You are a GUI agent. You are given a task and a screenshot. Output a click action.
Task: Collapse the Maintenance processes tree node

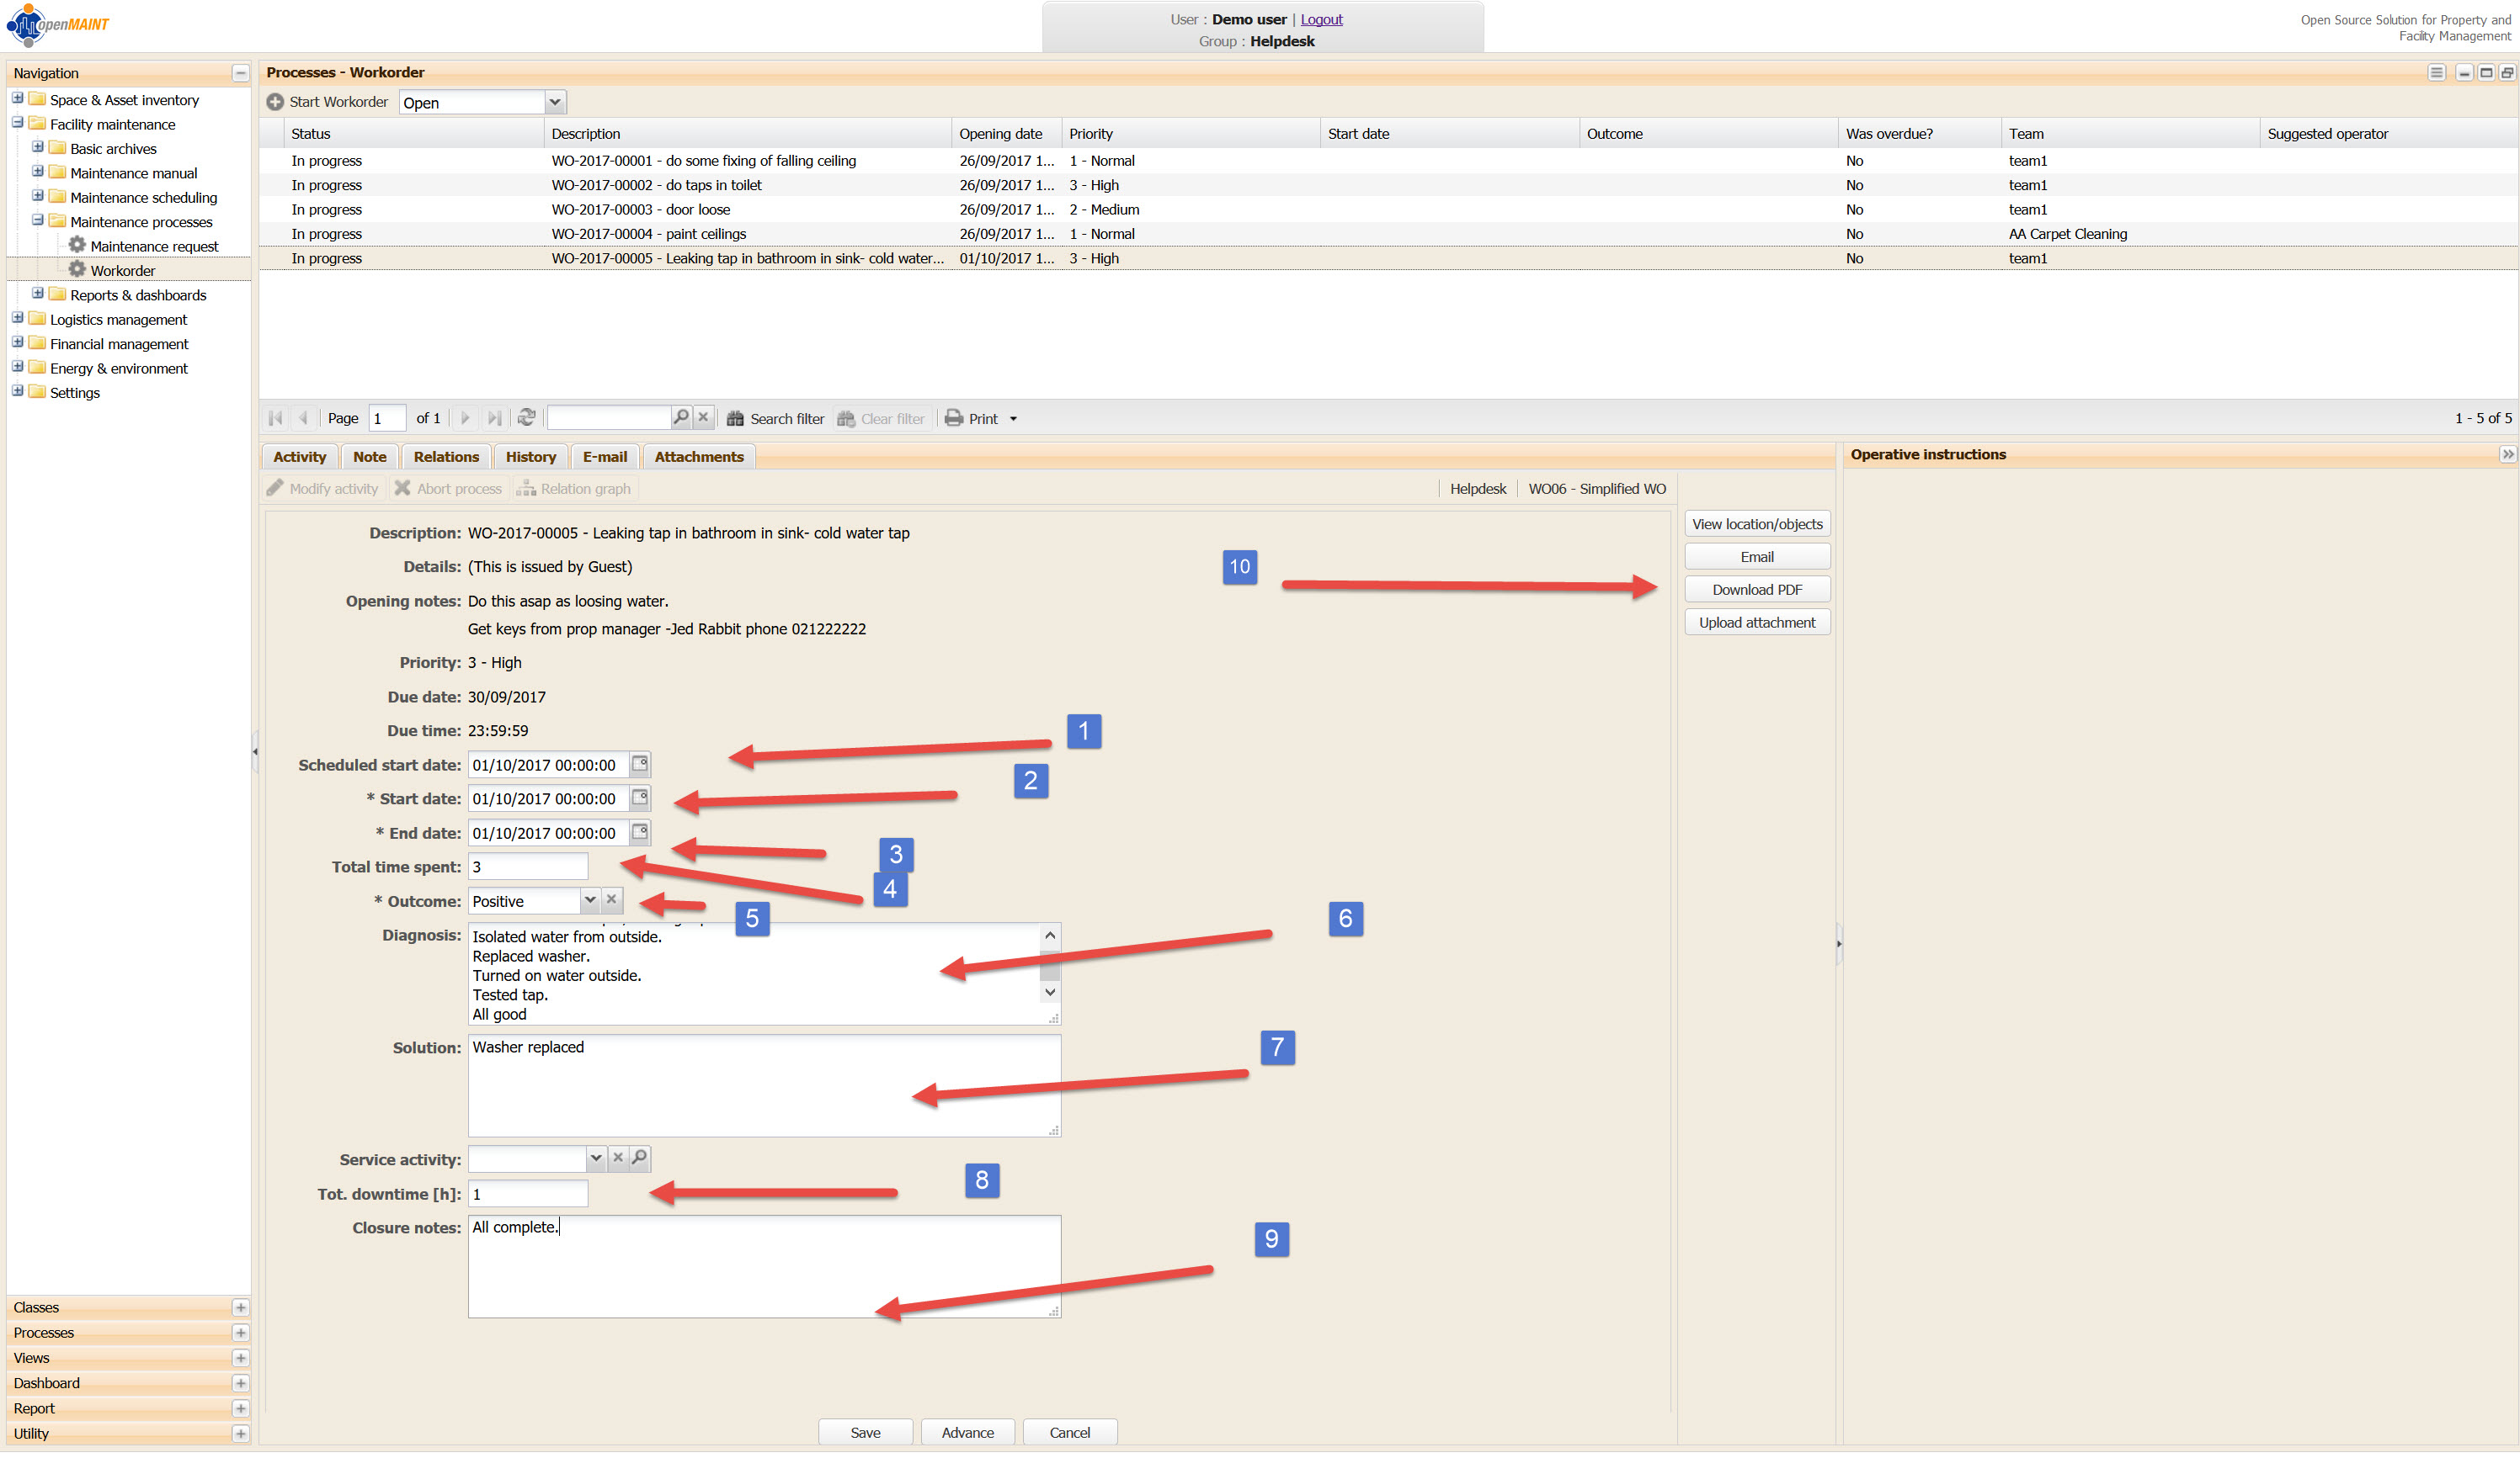tap(38, 221)
